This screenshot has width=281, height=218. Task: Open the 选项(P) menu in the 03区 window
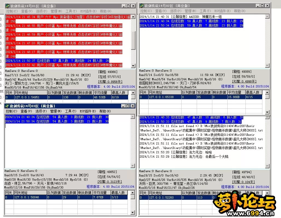tap(41, 111)
